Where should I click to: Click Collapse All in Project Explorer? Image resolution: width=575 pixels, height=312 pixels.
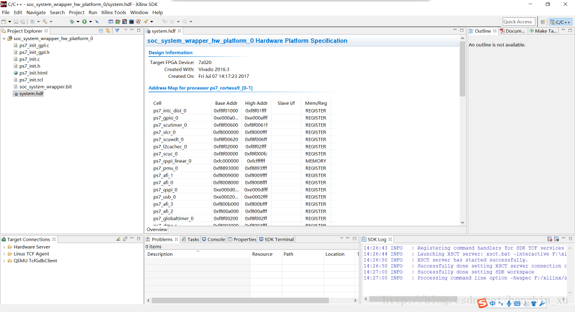tap(101, 31)
